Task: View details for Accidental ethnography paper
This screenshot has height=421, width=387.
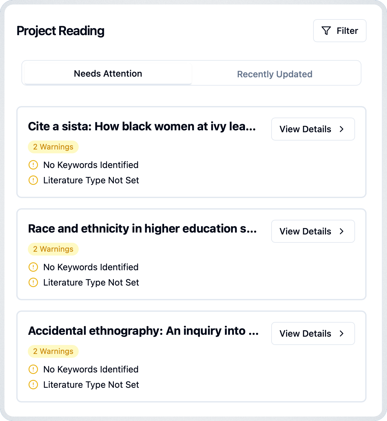Action: pos(313,333)
